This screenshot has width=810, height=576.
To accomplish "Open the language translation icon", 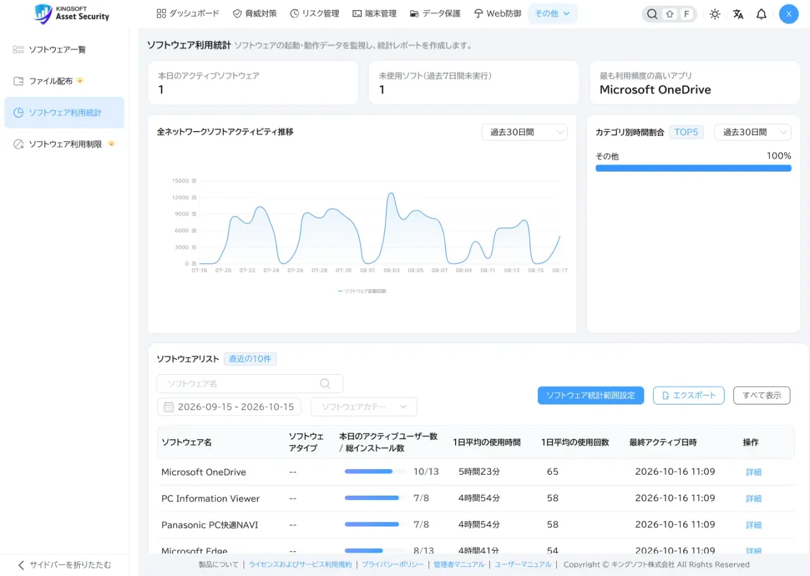I will [x=738, y=14].
